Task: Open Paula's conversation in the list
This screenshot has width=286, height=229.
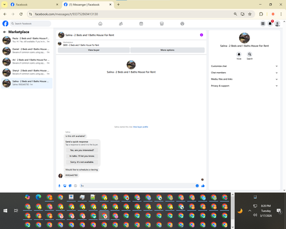Action: 27,40
